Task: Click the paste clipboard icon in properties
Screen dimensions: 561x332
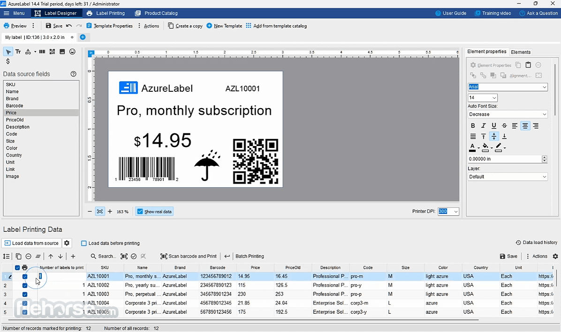Action: 528,65
